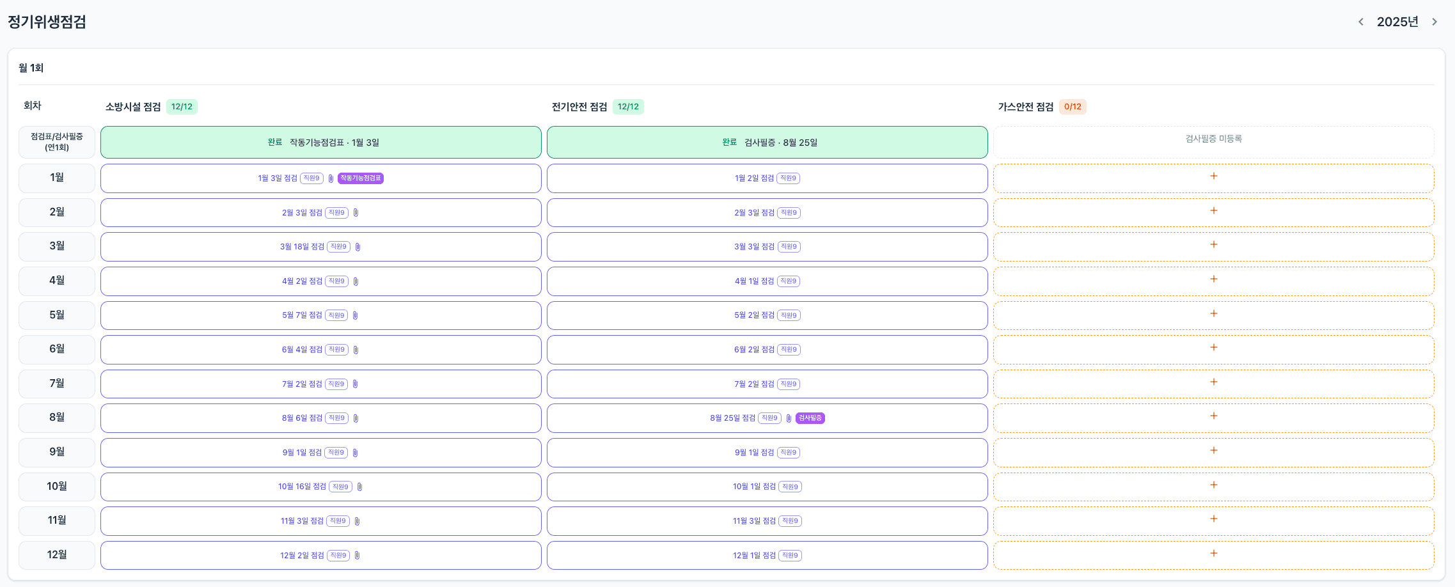Click the 정기위생점검 page title
Viewport: 1455px width, 587px height.
(47, 22)
